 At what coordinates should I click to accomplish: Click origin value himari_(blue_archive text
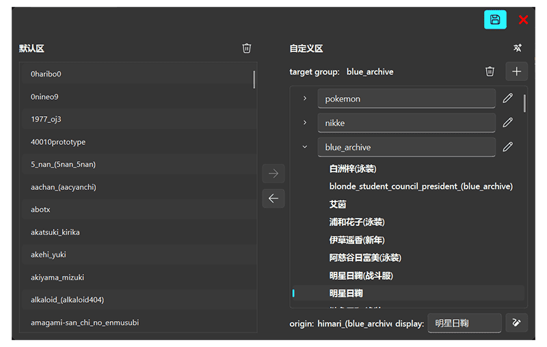354,324
